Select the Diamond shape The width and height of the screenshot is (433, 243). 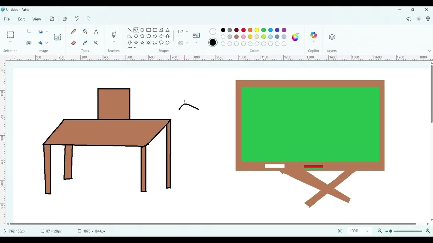136,36
